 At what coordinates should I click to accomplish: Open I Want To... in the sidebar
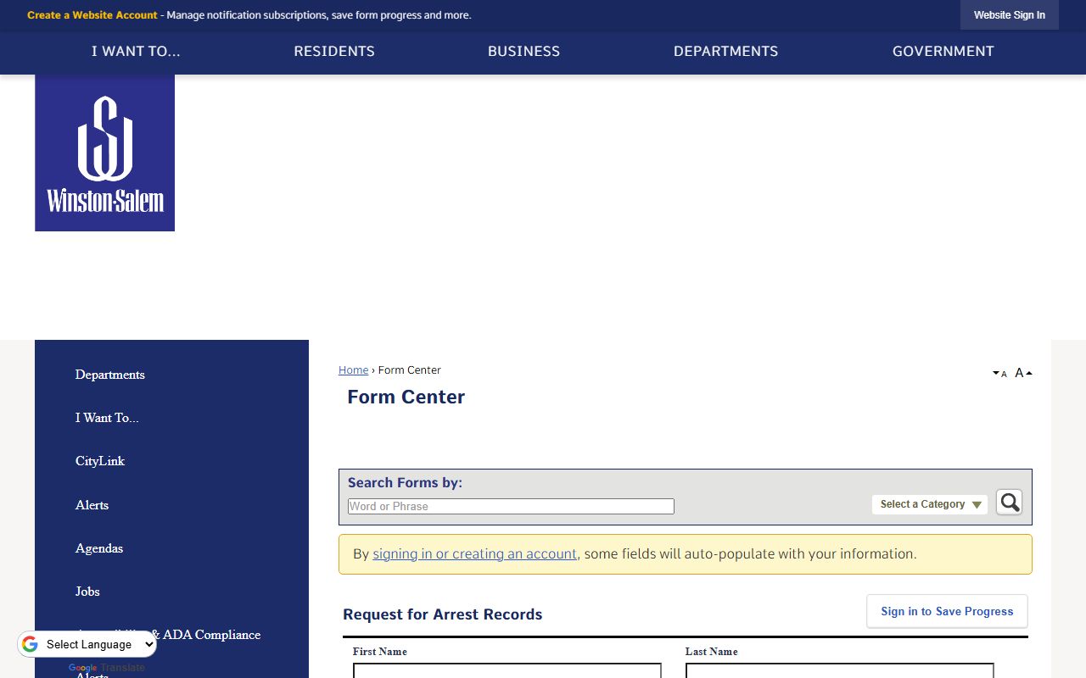click(107, 418)
